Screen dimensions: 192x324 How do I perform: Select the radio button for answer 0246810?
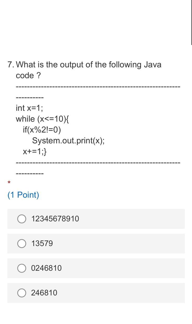tap(22, 268)
